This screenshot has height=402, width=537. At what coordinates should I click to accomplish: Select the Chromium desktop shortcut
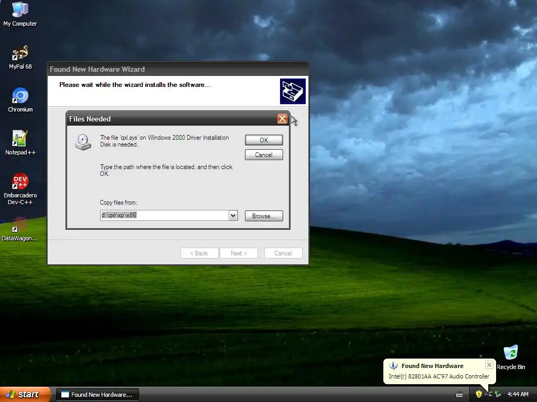pos(20,100)
